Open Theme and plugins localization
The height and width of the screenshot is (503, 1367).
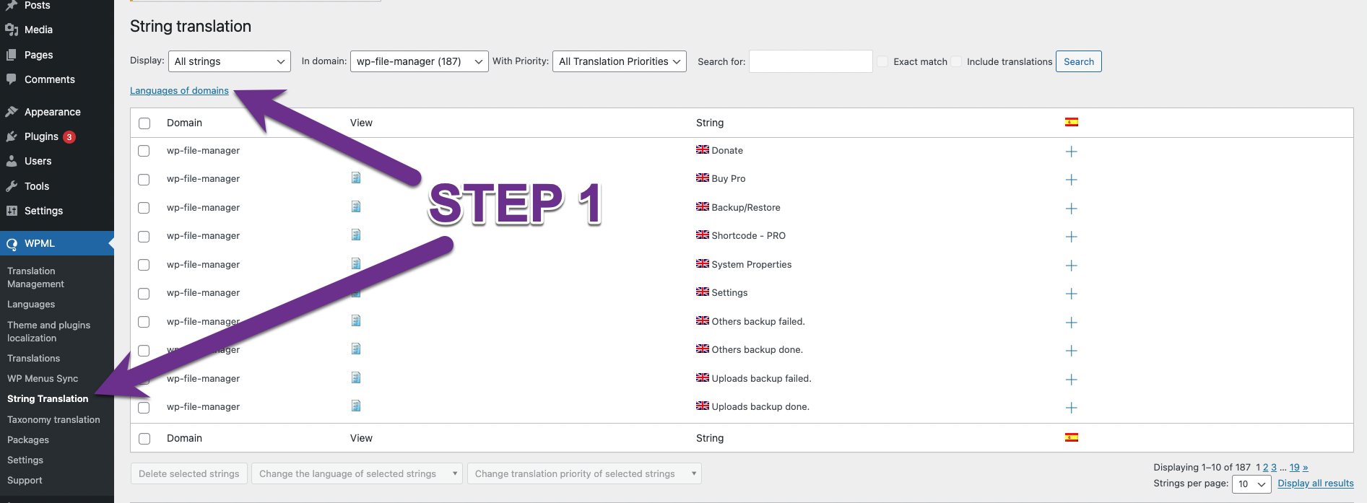pos(49,331)
